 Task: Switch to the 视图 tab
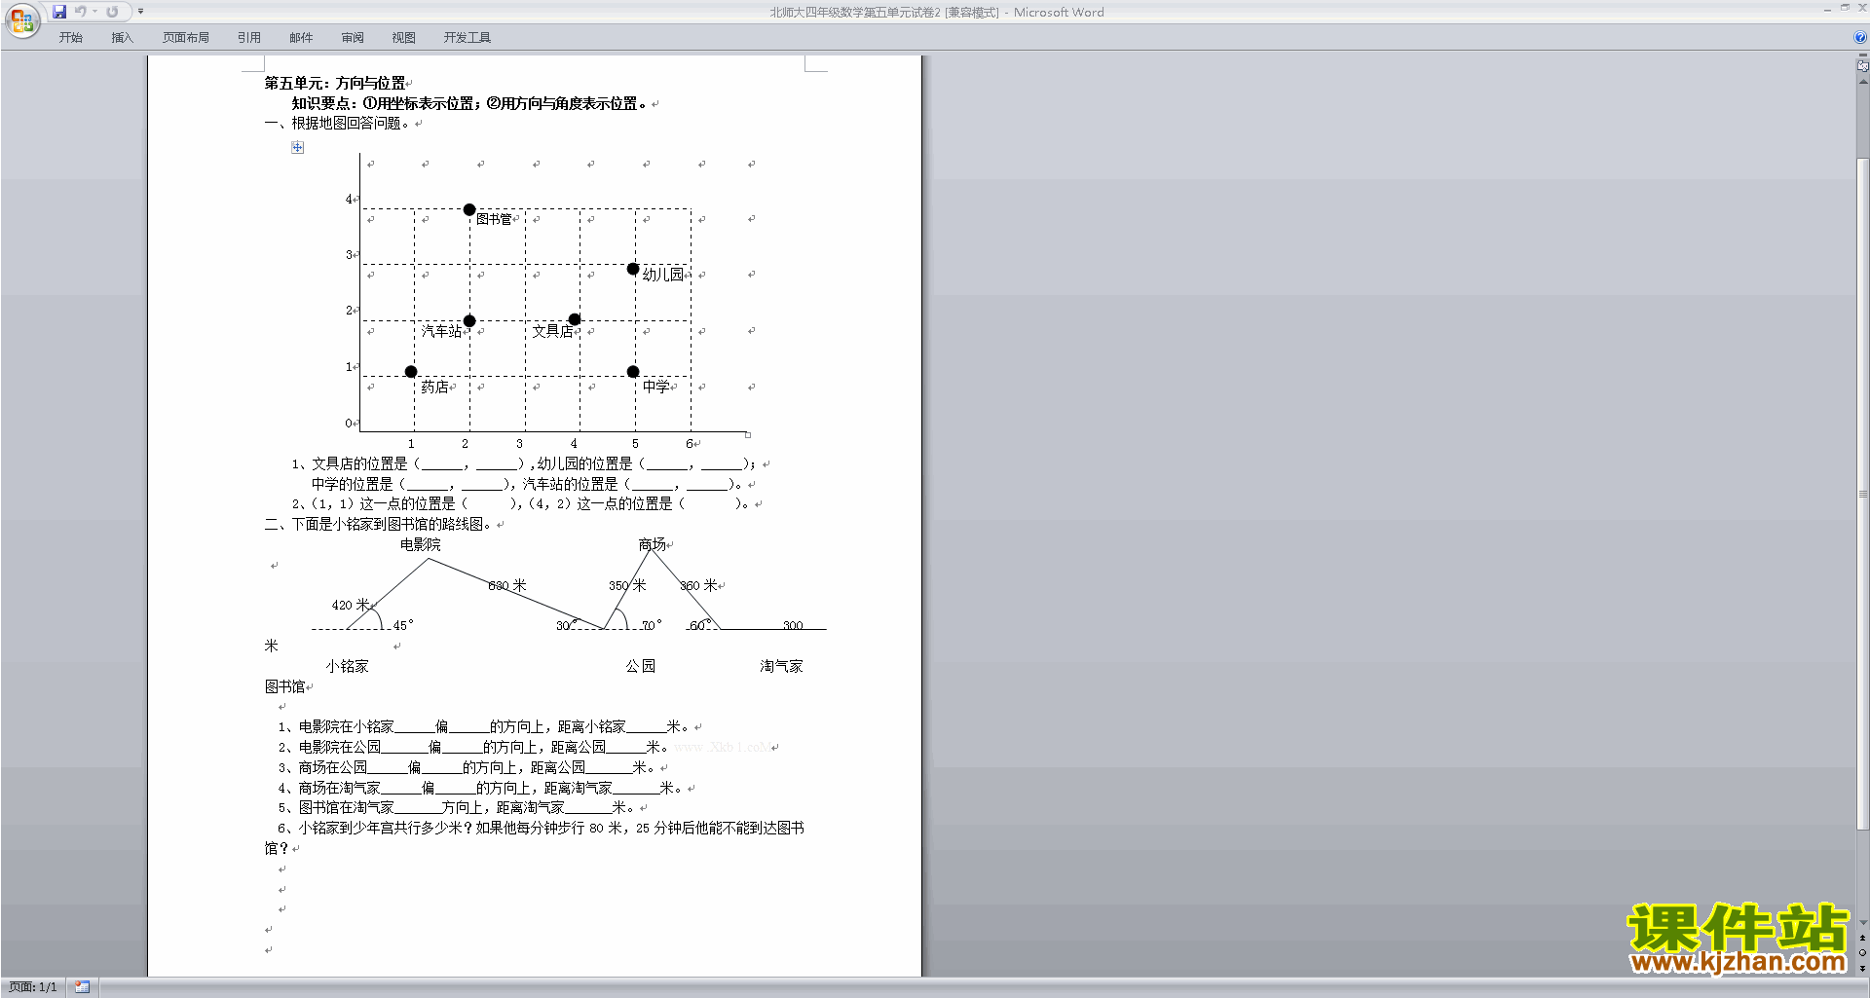[404, 38]
